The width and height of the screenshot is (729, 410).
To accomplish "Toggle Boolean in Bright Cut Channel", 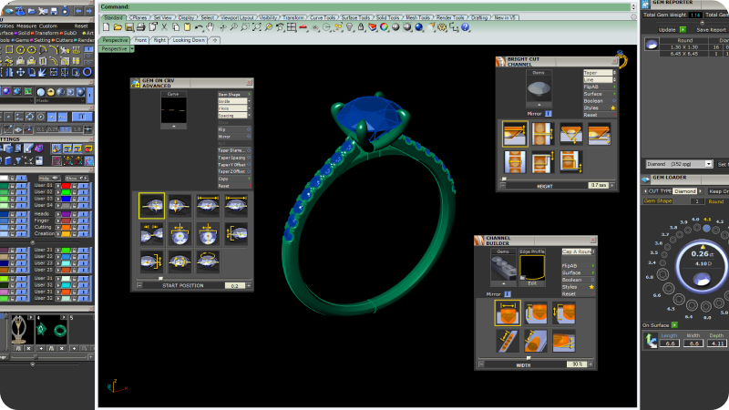I will 600,101.
